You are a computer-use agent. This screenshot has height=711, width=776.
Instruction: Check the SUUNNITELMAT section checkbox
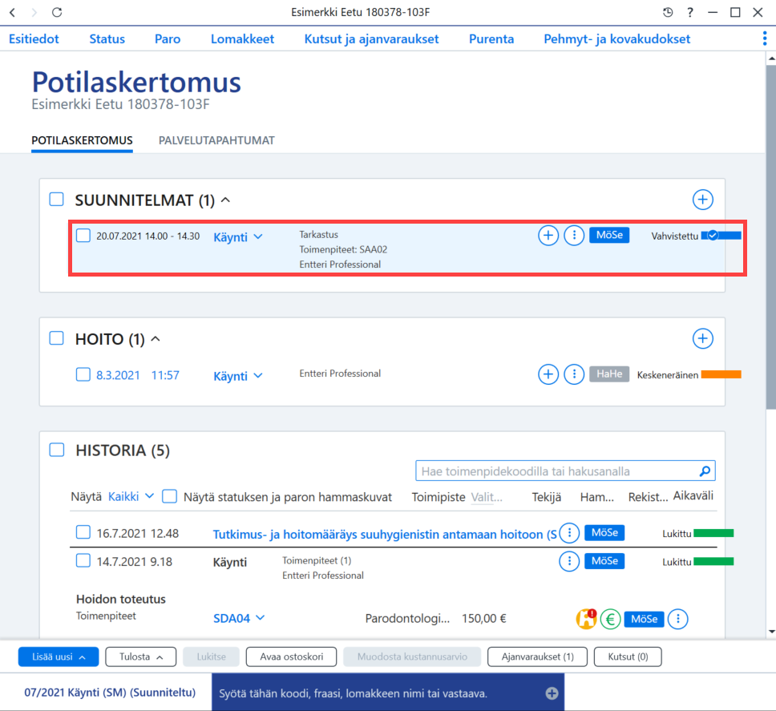tap(56, 200)
